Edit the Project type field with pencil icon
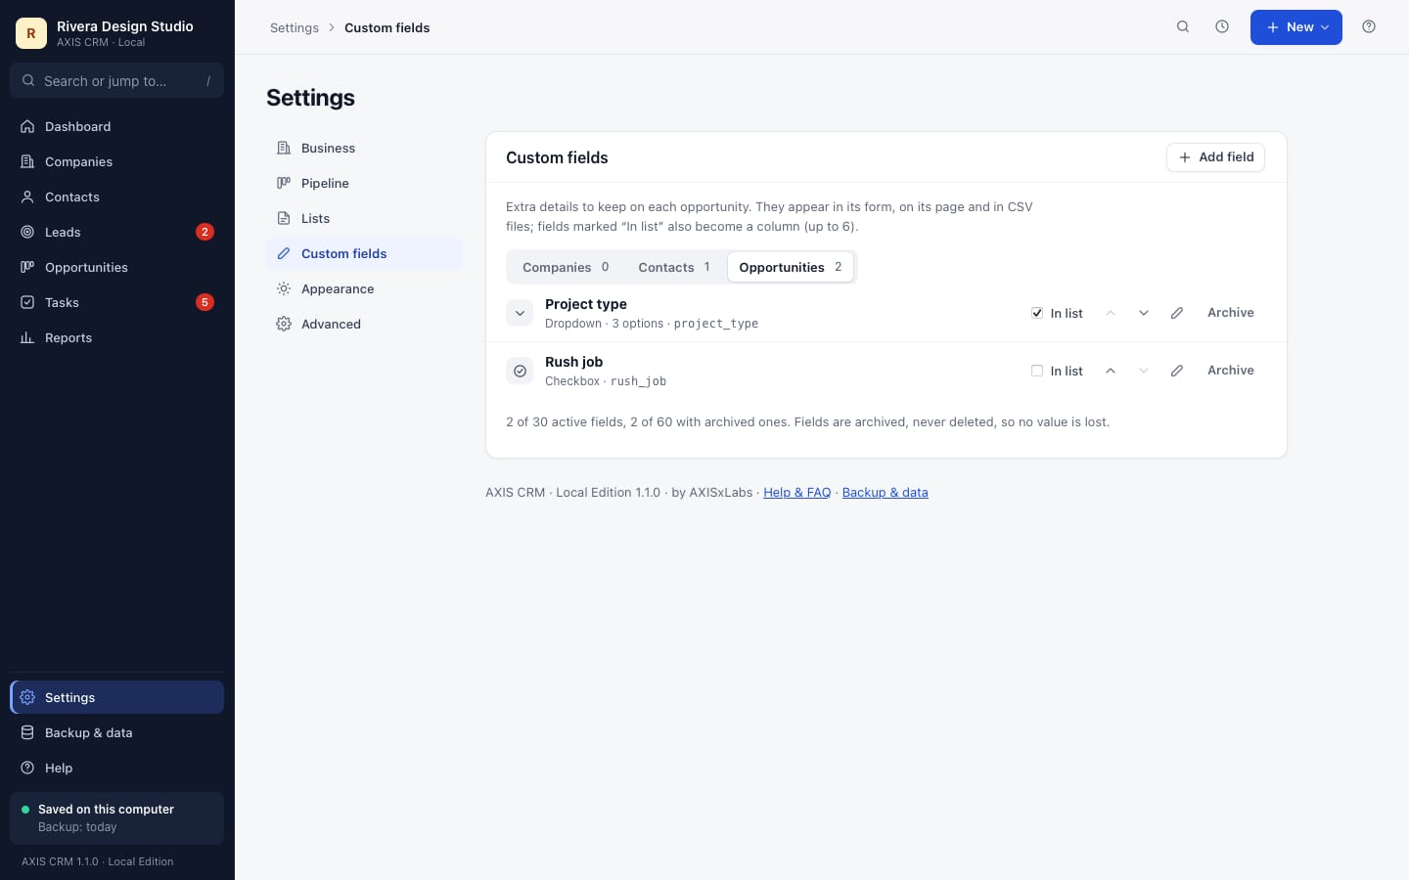The height and width of the screenshot is (880, 1409). [x=1177, y=313]
